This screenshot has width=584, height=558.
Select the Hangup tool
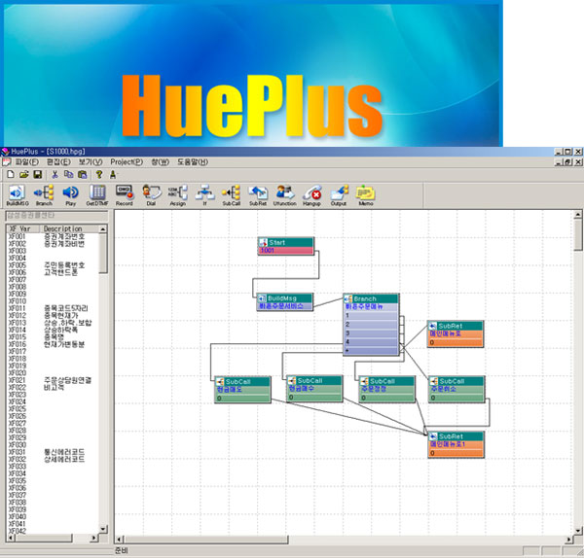311,195
